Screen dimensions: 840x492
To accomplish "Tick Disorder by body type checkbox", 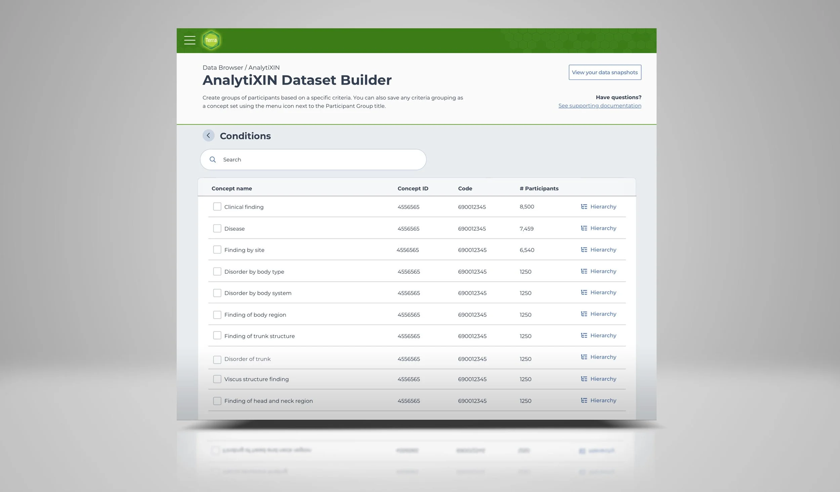I will click(x=217, y=271).
